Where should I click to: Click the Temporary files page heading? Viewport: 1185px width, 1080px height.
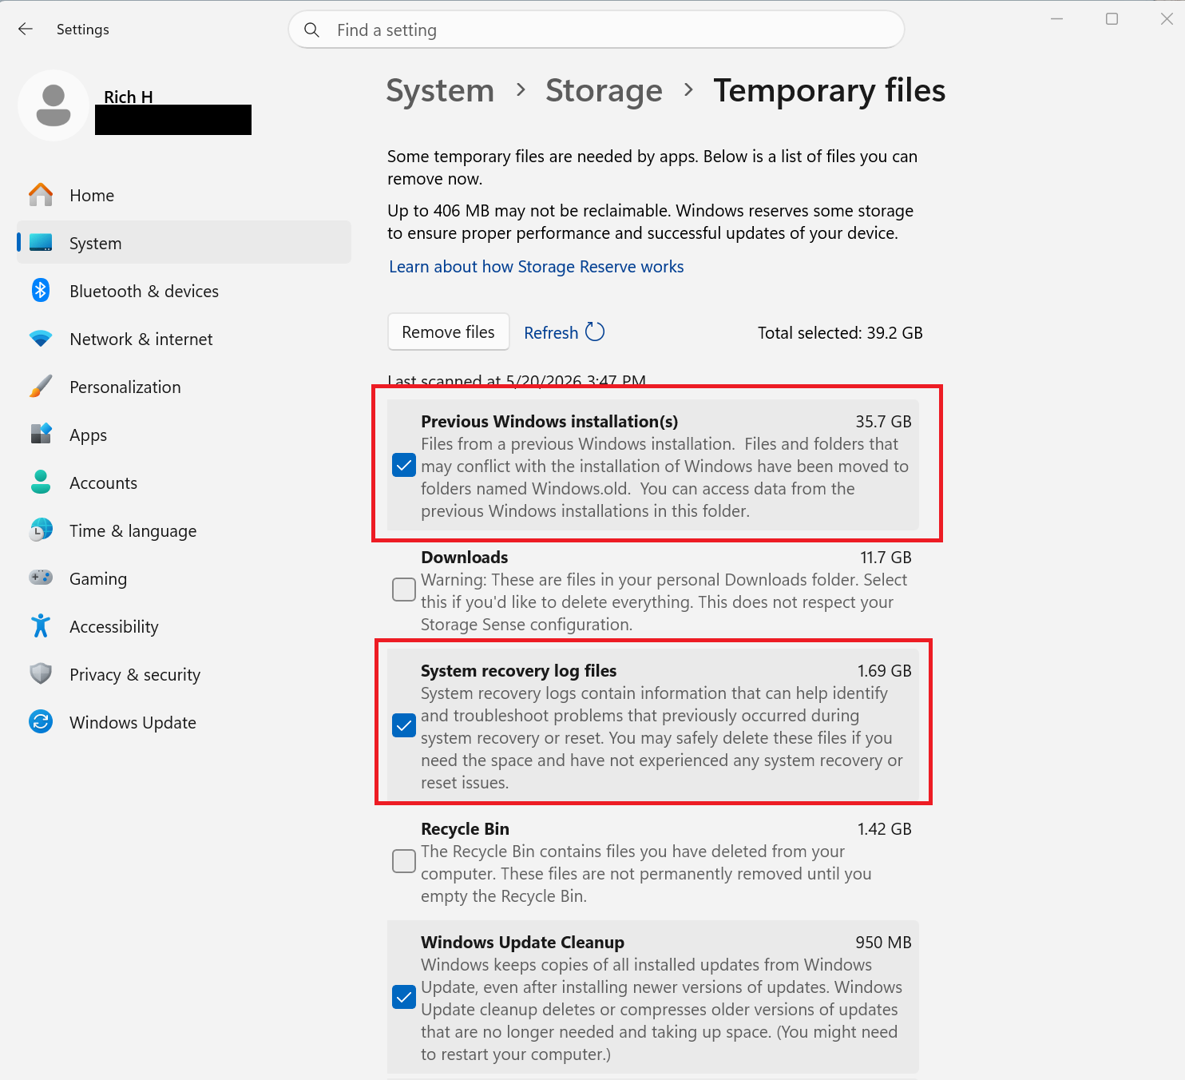pyautogui.click(x=830, y=90)
